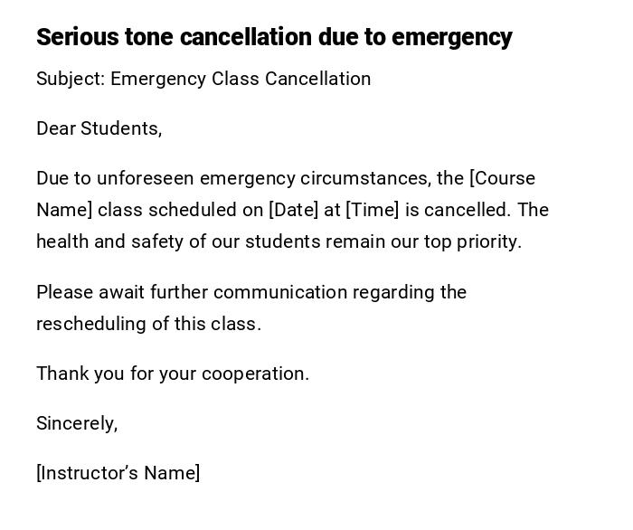Click the '[Instructor's Name]' placeholder
633x530 pixels.
tap(118, 473)
